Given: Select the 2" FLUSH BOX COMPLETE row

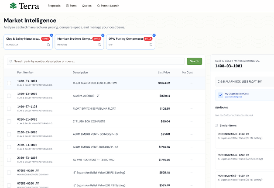Looking at the screenshot, I should click(105, 121).
